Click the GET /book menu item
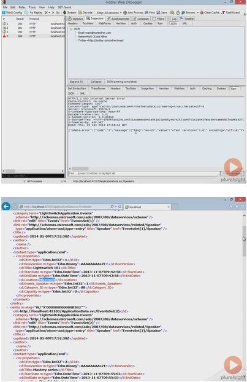 (64, 7)
